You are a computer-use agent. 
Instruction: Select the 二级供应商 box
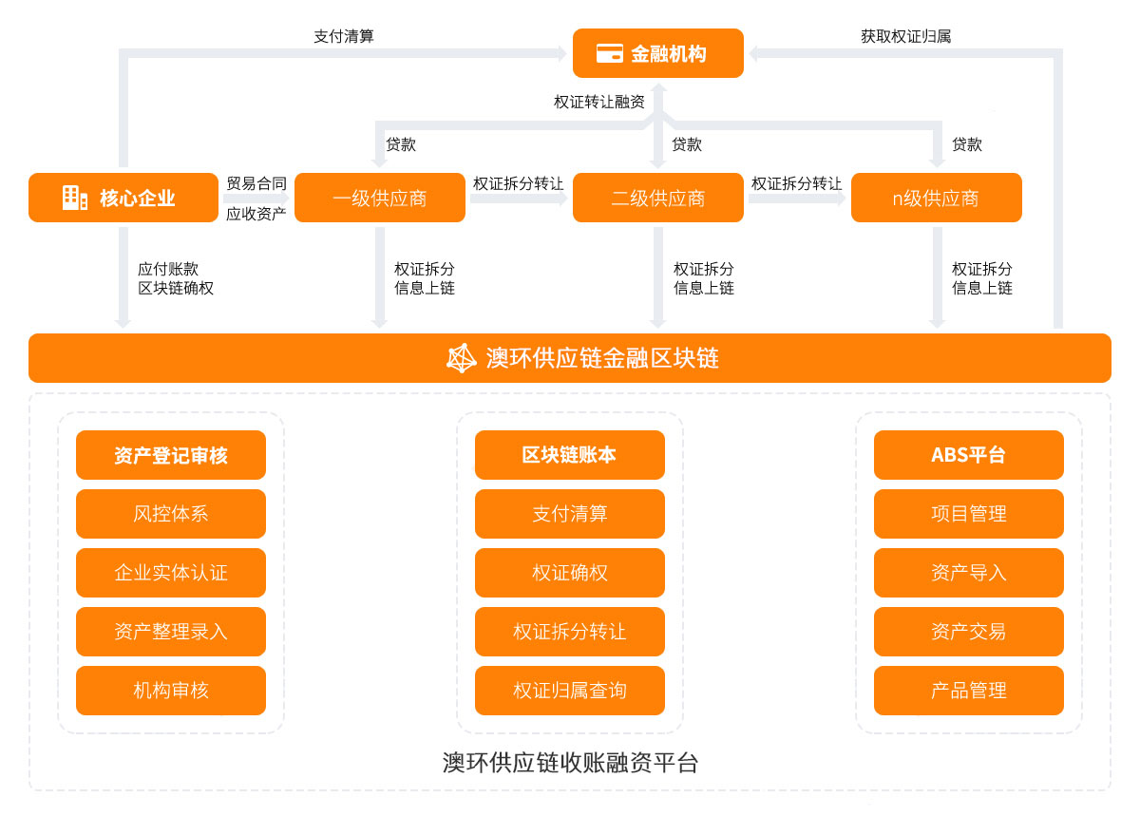pyautogui.click(x=657, y=198)
